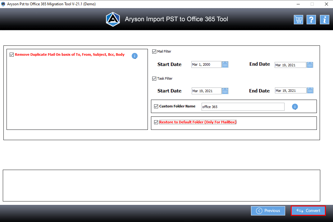Click the app icon in the title bar
The width and height of the screenshot is (333, 222).
coord(3,4)
